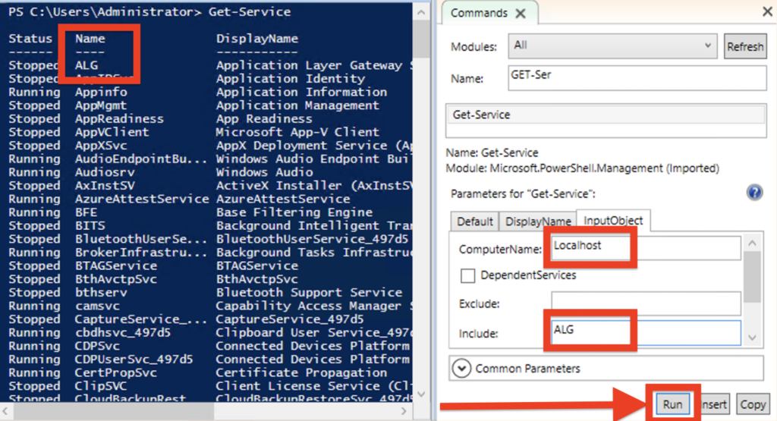
Task: Click the Include field containing ALG
Action: (645, 332)
